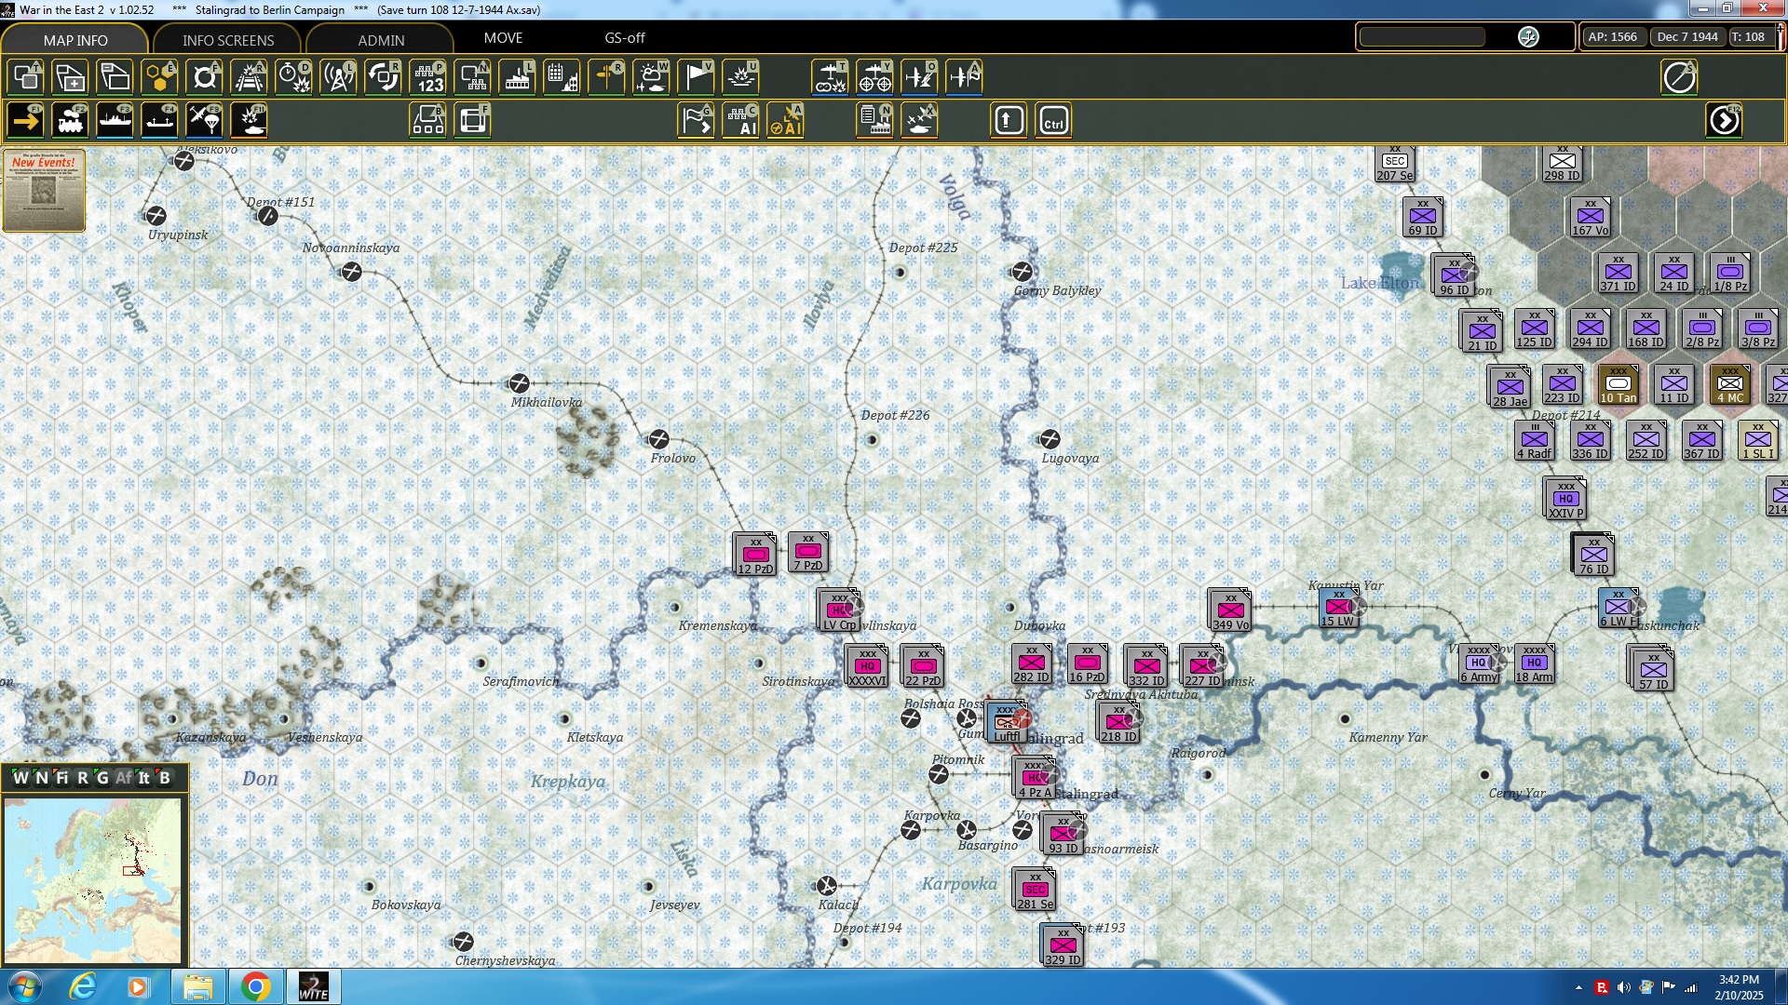Image resolution: width=1788 pixels, height=1005 pixels.
Task: Show factory locations on the map
Action: [x=518, y=77]
